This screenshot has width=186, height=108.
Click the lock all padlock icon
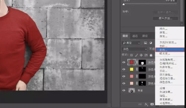click(x=151, y=55)
